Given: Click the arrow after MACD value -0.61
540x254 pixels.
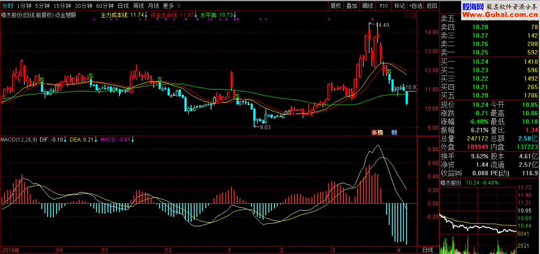Looking at the screenshot, I should [x=133, y=140].
